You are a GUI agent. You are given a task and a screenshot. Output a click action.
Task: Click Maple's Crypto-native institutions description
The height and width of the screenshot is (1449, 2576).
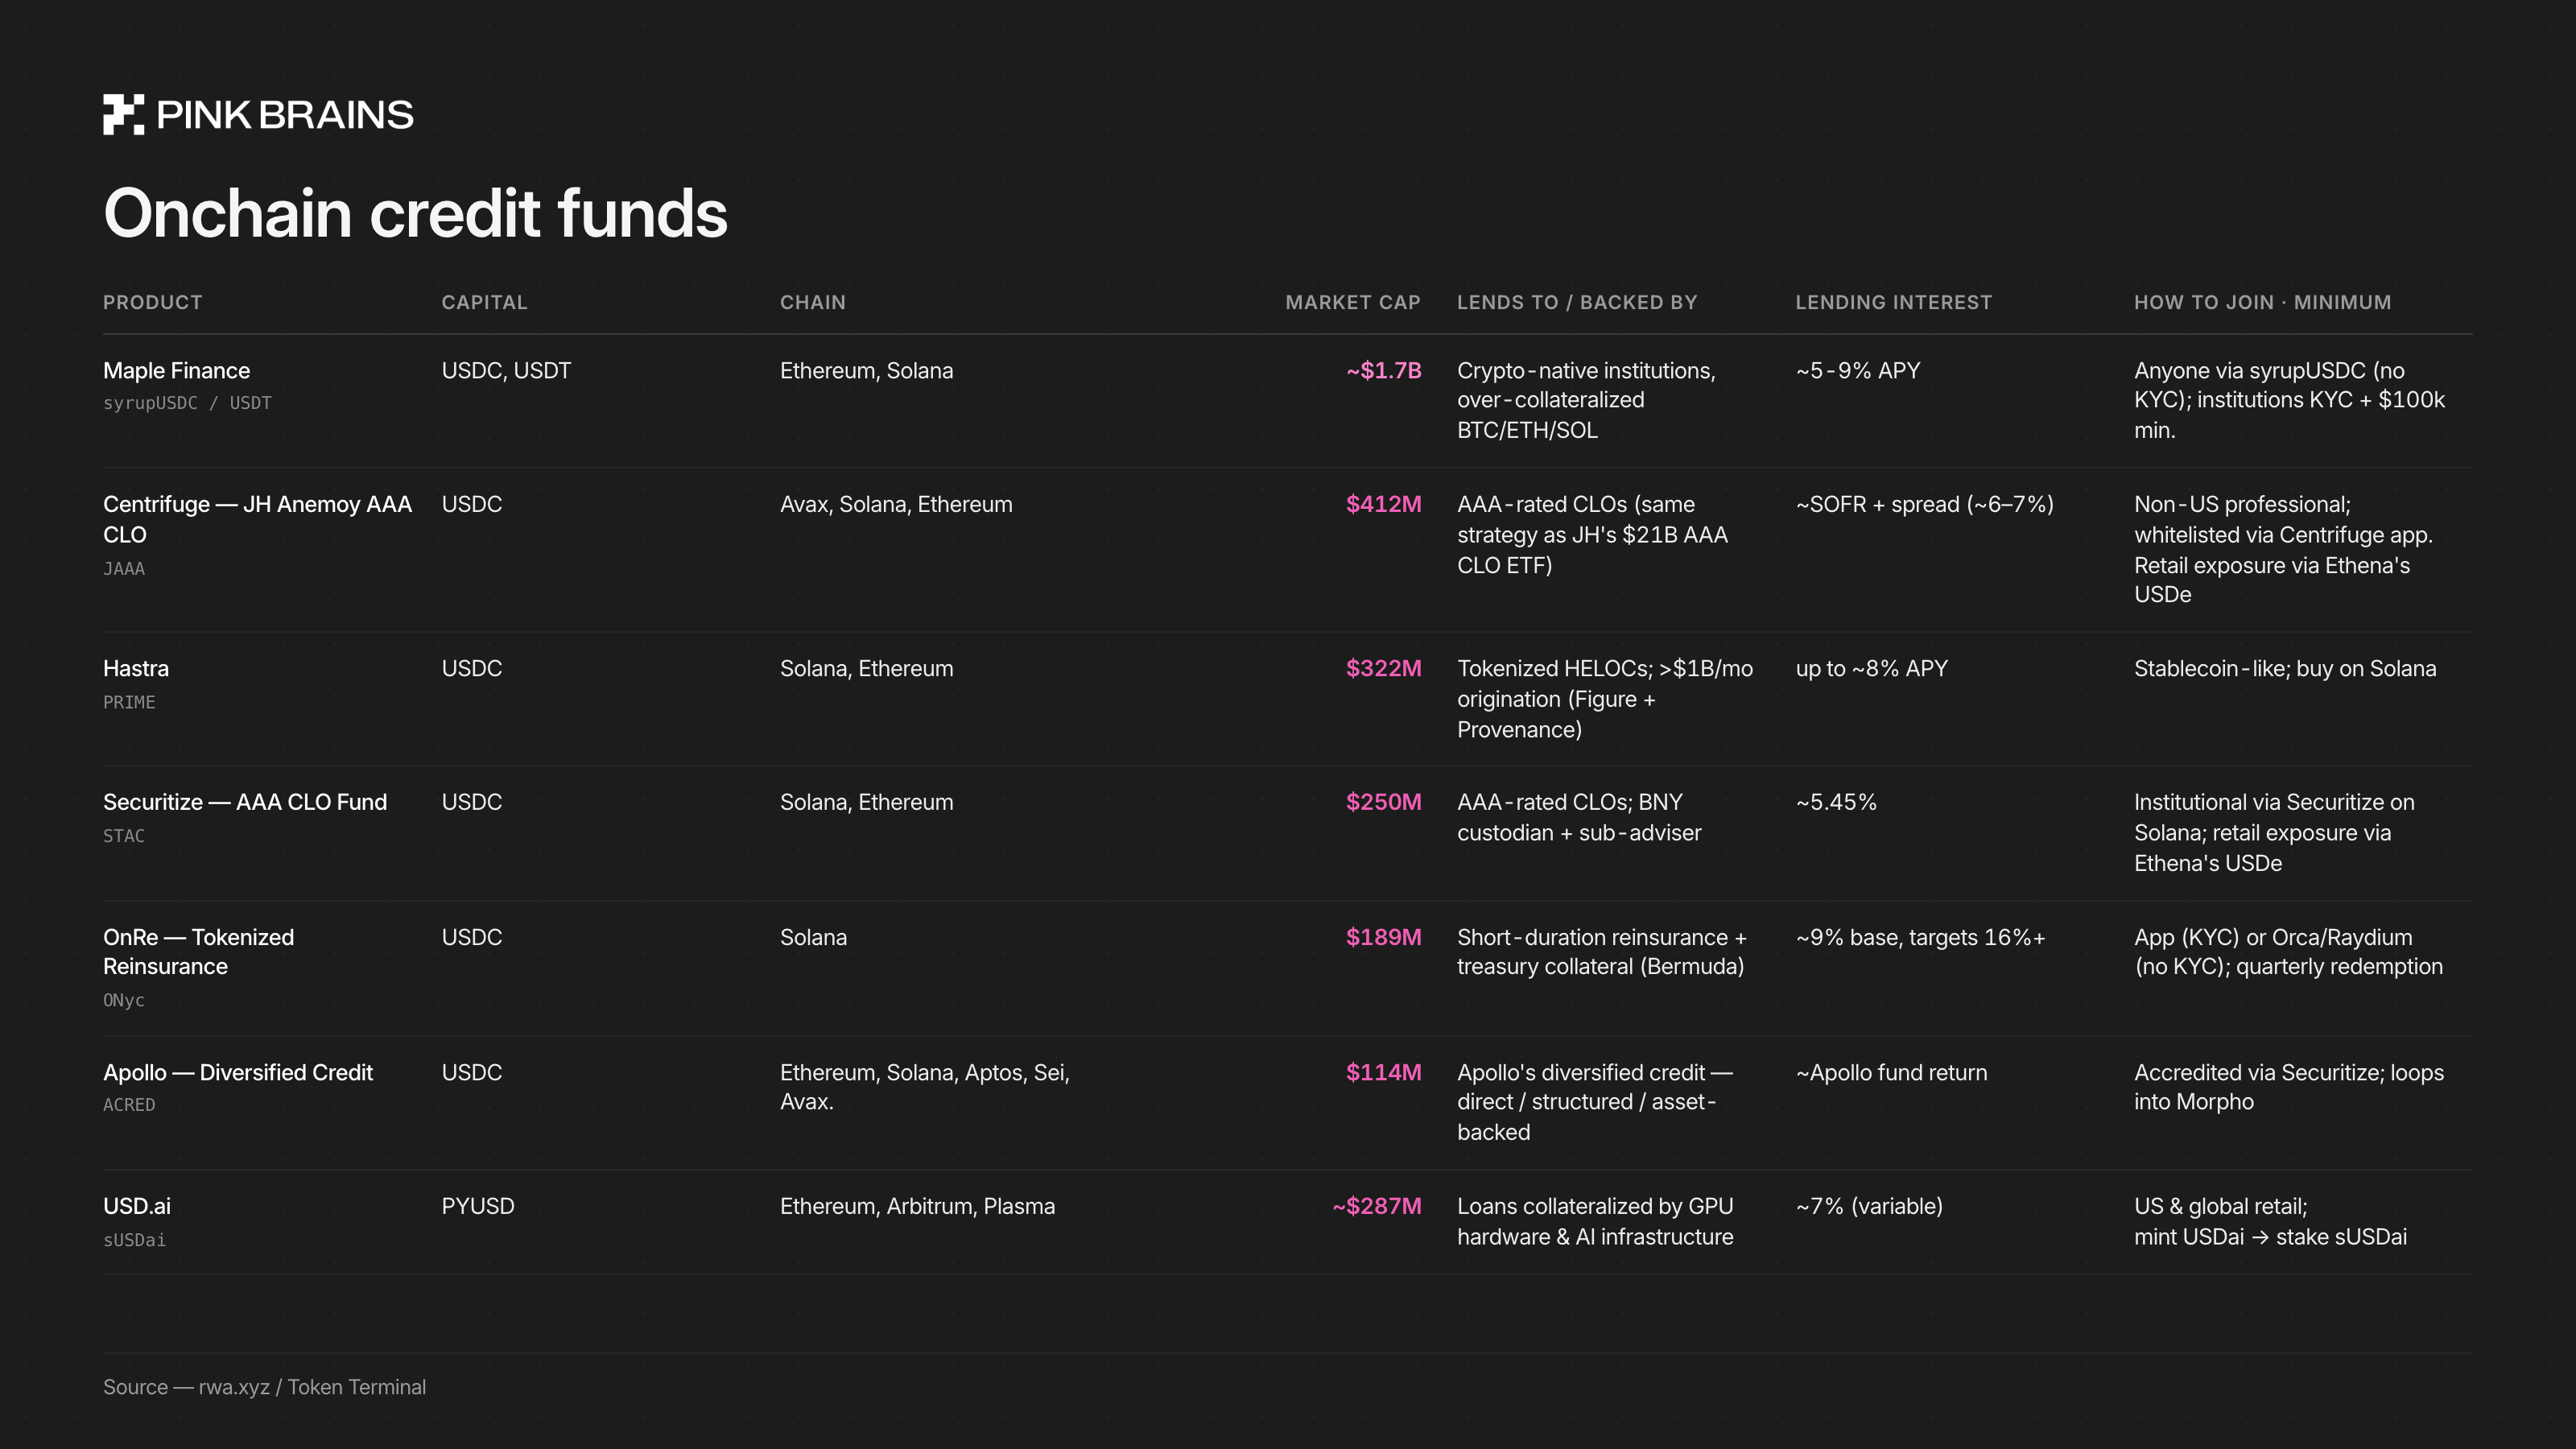[x=1586, y=400]
